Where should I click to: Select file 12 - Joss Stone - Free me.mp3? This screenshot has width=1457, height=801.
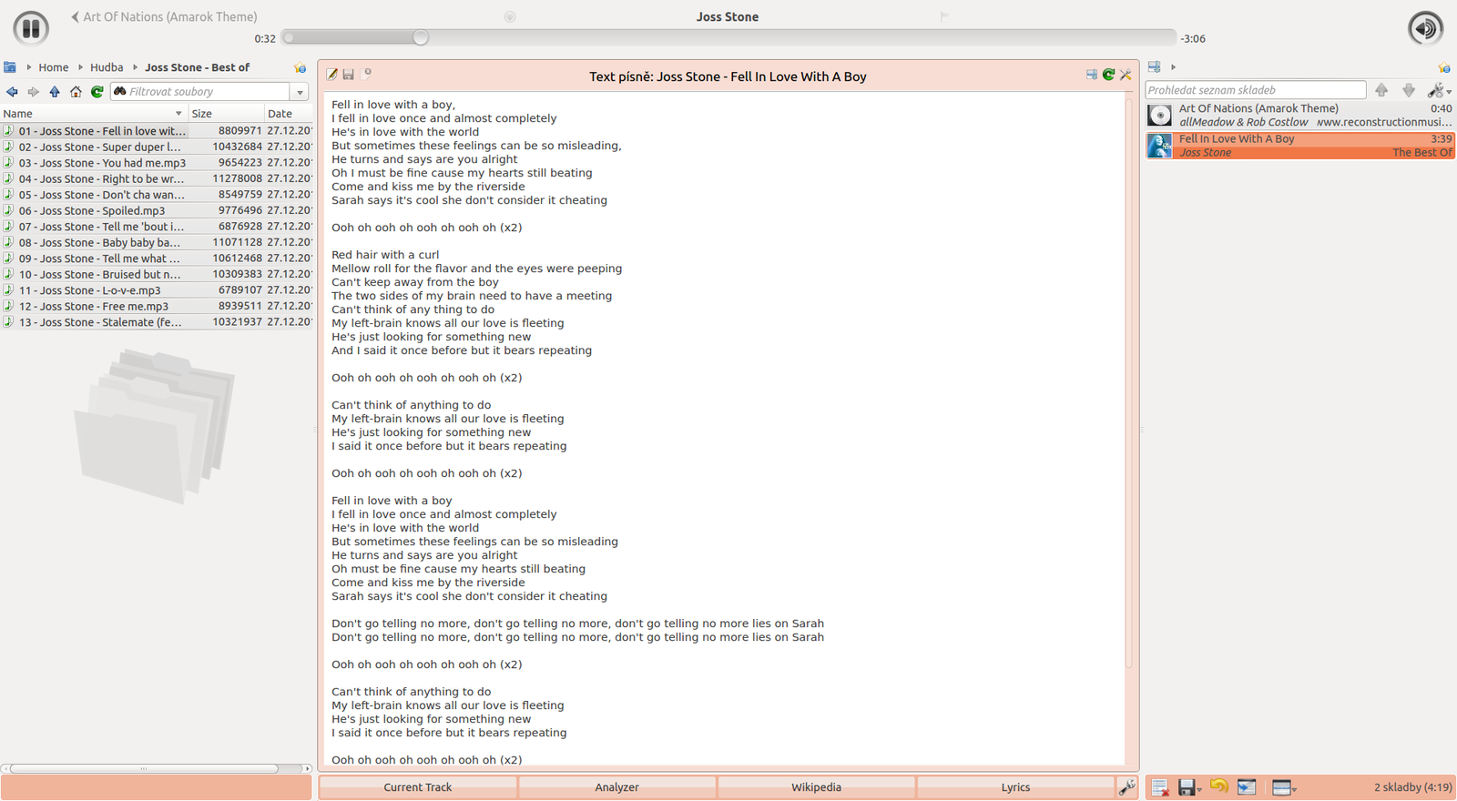coord(157,307)
